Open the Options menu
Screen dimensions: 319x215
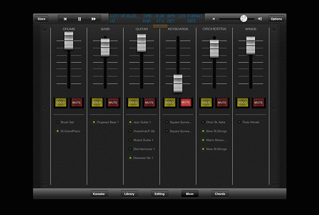point(276,19)
